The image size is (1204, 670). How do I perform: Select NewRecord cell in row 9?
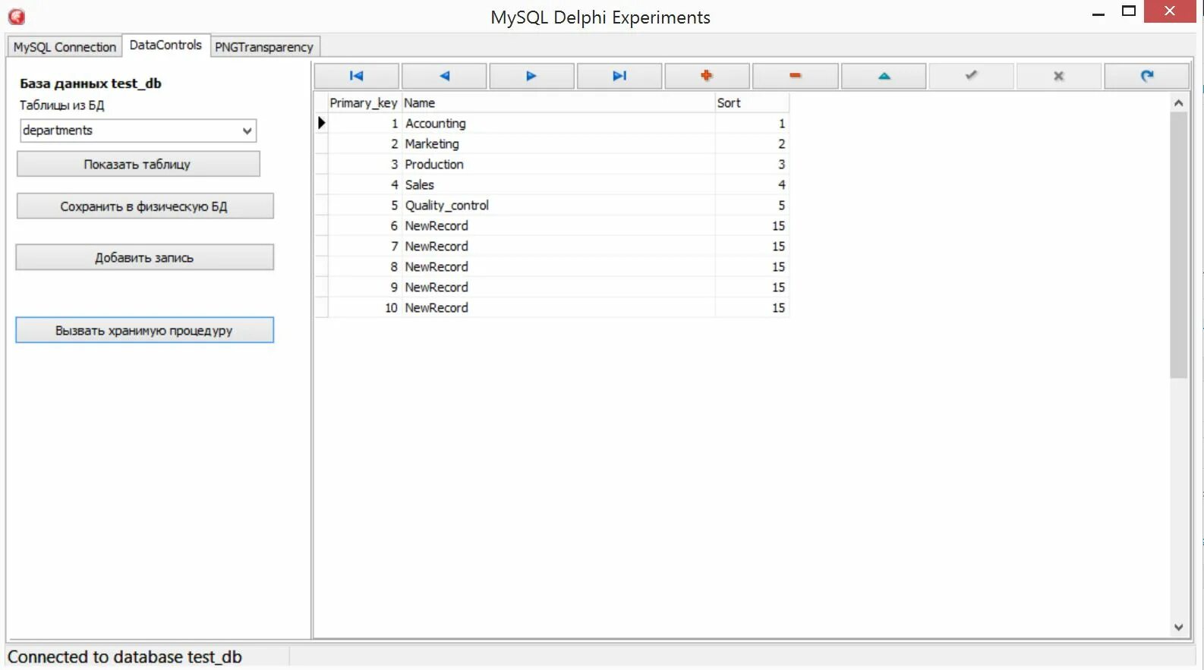558,287
